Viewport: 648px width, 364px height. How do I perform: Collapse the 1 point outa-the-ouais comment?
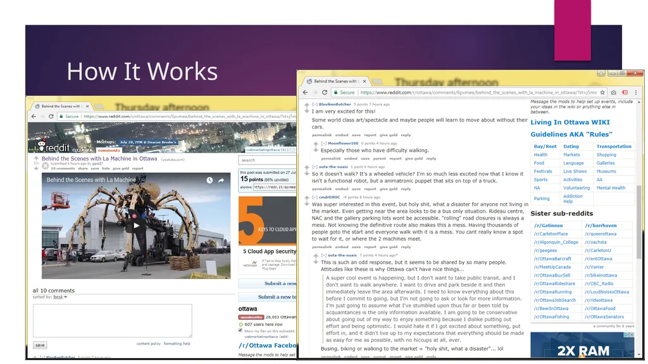[x=315, y=166]
